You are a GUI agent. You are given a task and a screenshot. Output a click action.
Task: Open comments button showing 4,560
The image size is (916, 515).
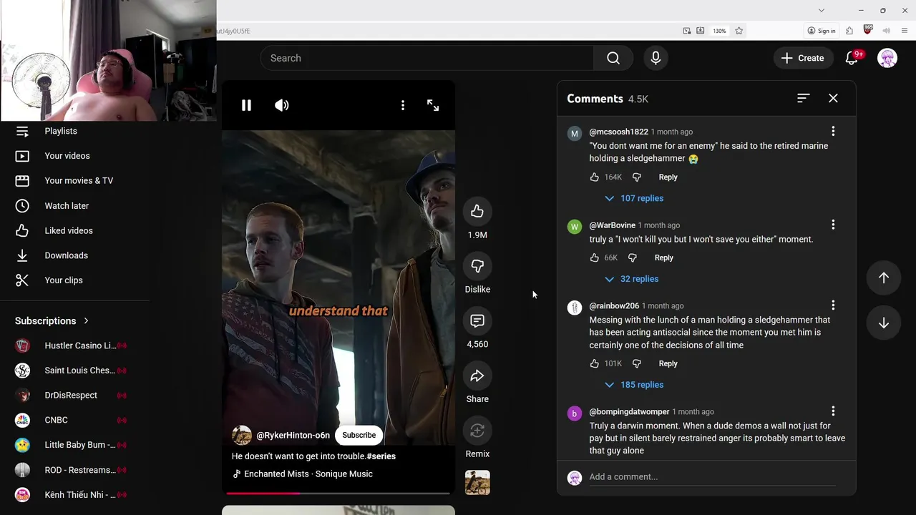click(477, 321)
